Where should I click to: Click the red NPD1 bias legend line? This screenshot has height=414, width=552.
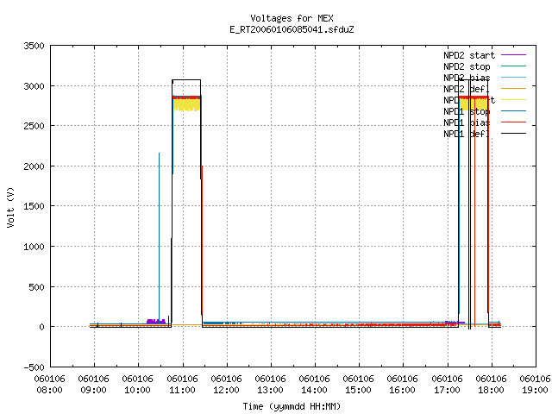pos(513,122)
